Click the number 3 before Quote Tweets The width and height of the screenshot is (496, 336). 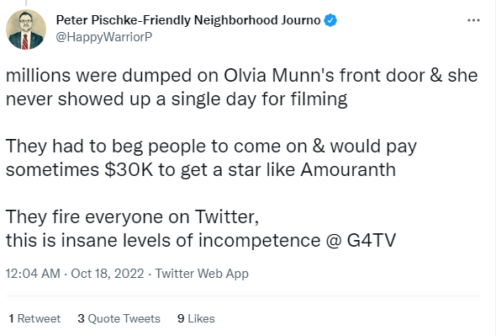tap(81, 318)
